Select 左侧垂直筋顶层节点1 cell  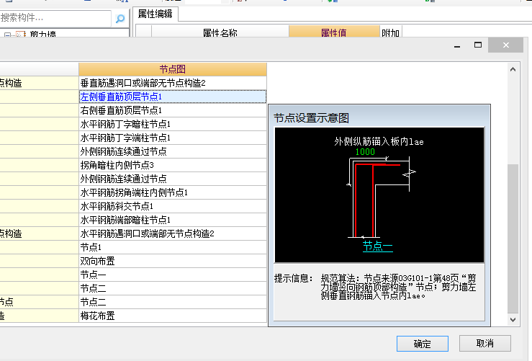[x=173, y=97]
